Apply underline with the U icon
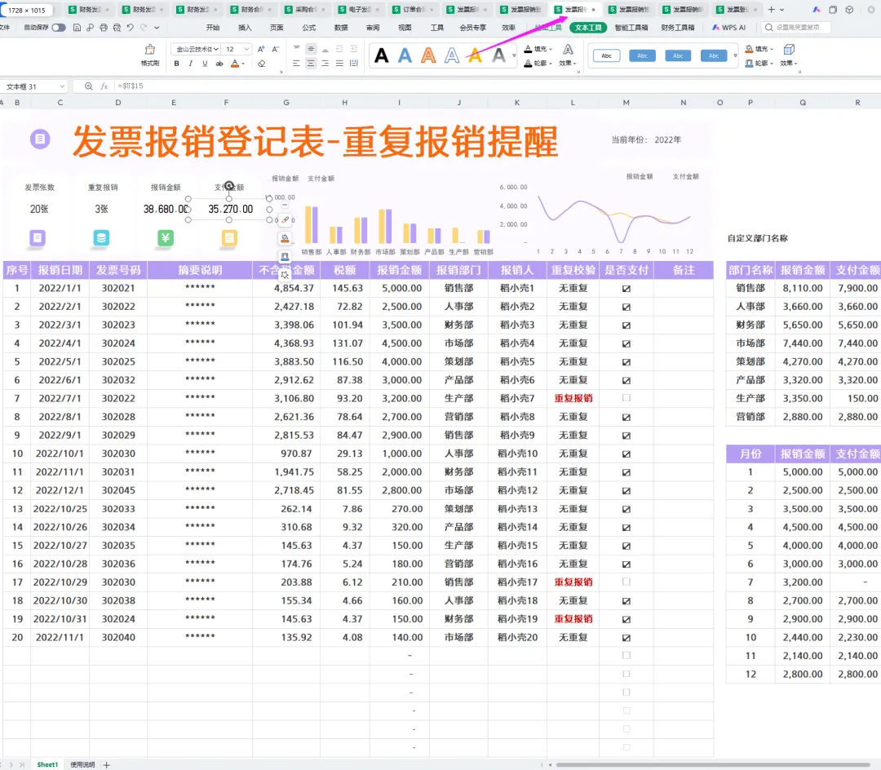The width and height of the screenshot is (881, 770). click(205, 64)
